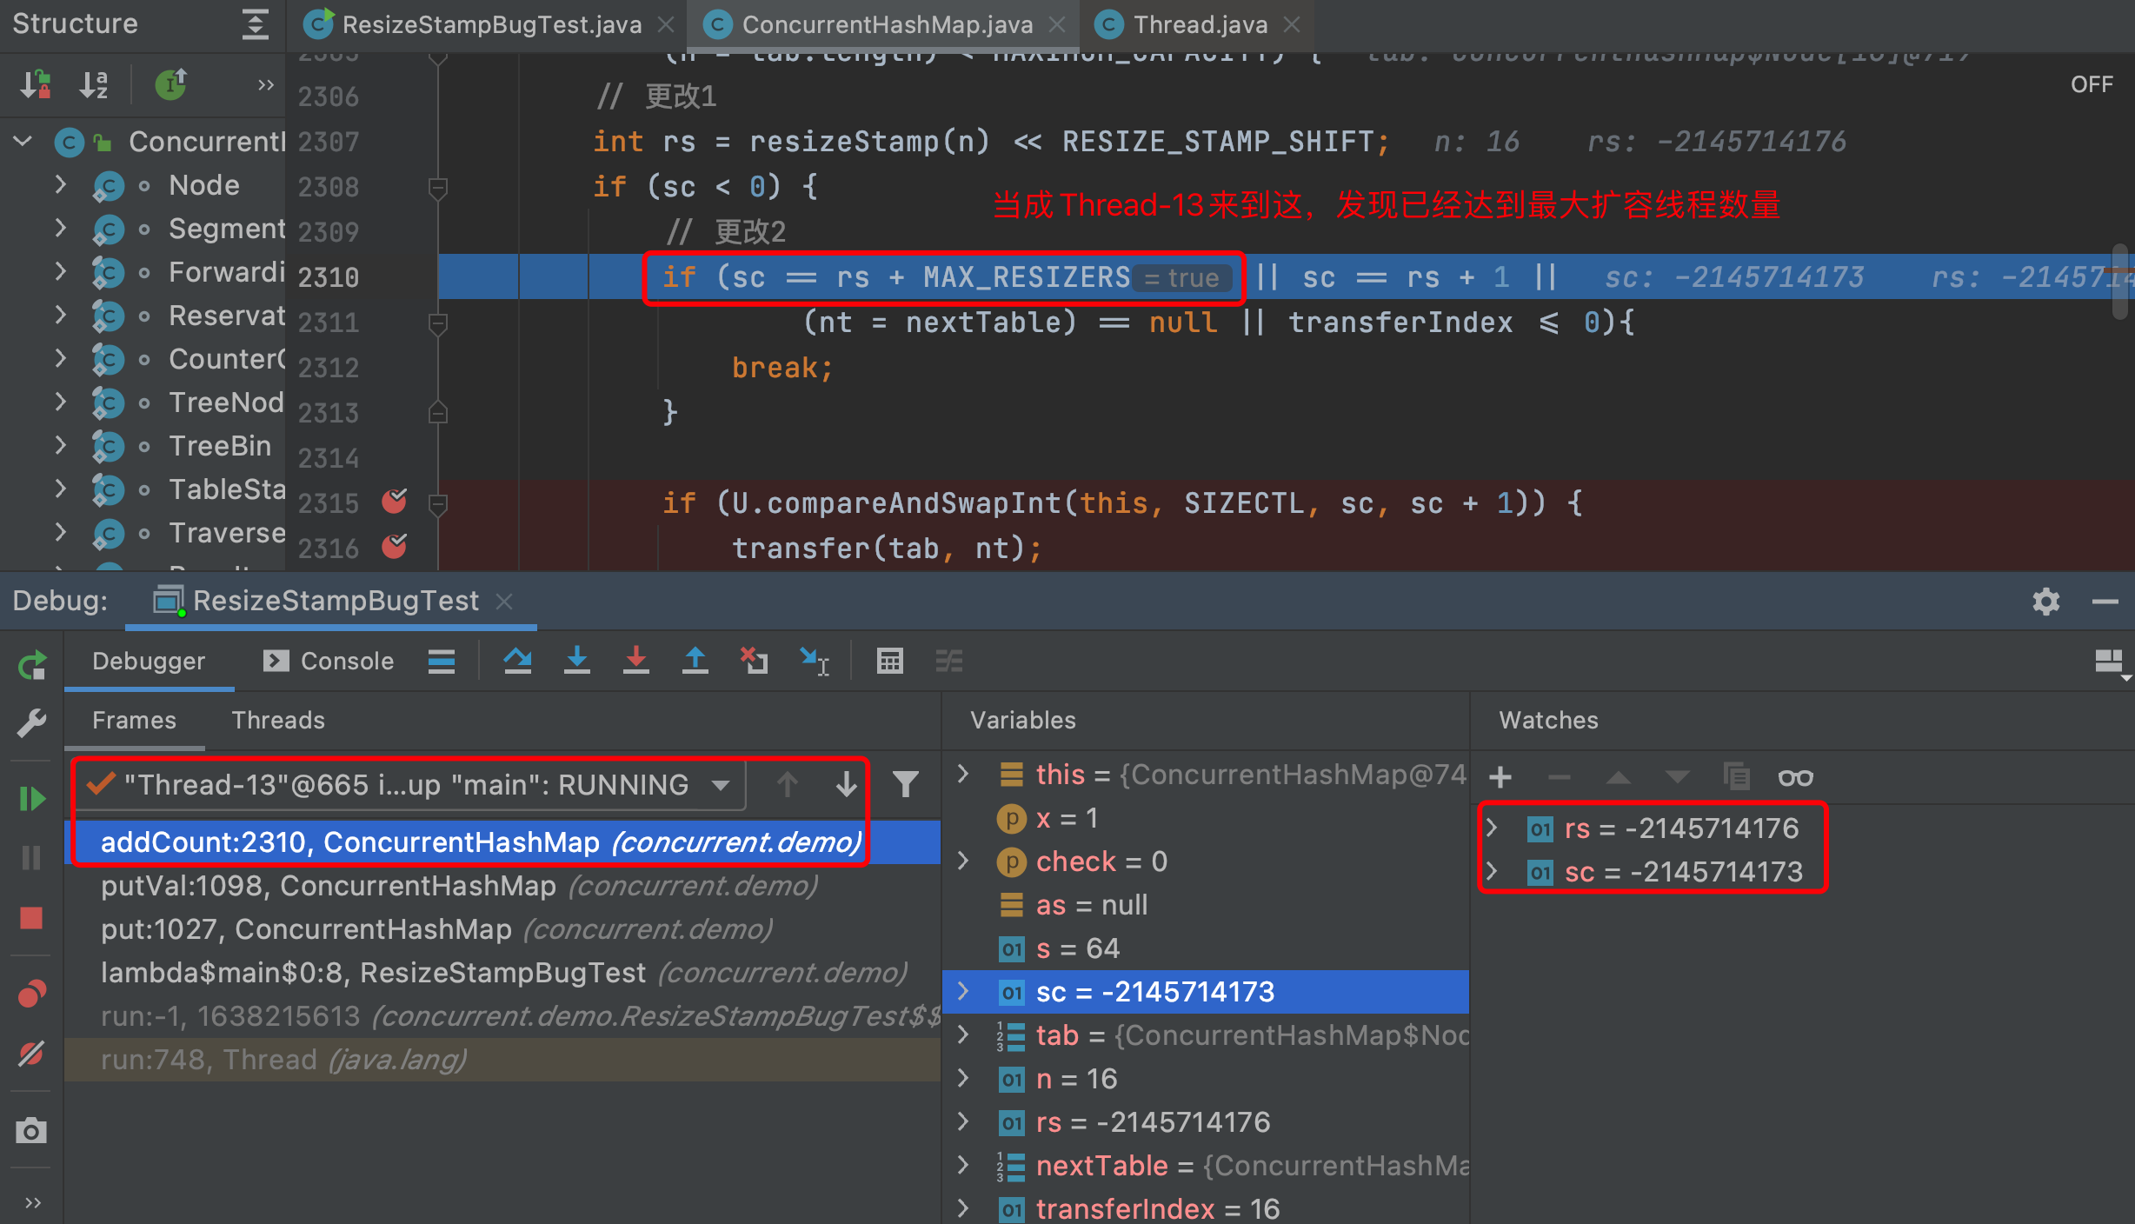The height and width of the screenshot is (1224, 2135).
Task: Remove selected watch
Action: tap(1560, 778)
